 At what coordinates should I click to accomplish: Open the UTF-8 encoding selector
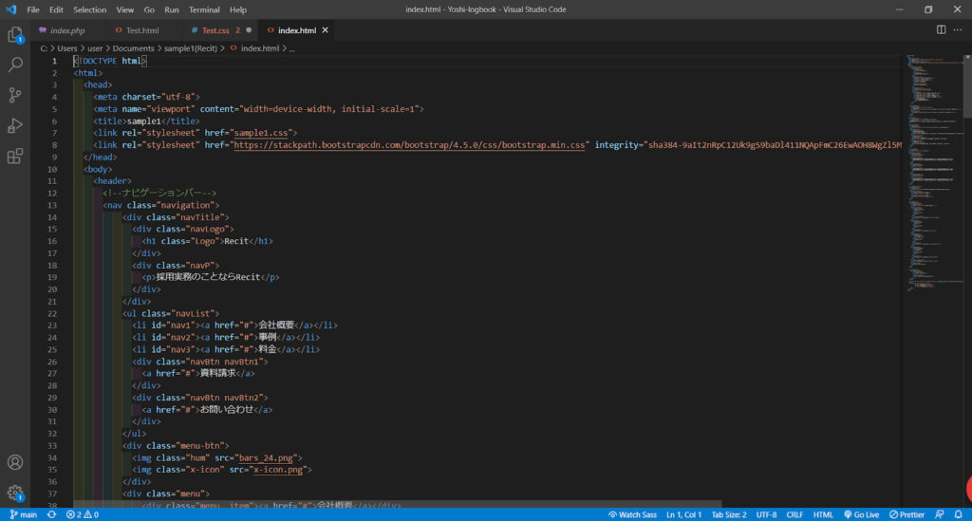click(x=766, y=514)
